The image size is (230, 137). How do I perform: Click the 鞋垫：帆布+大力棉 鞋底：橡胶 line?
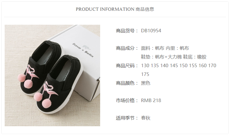click(x=174, y=57)
